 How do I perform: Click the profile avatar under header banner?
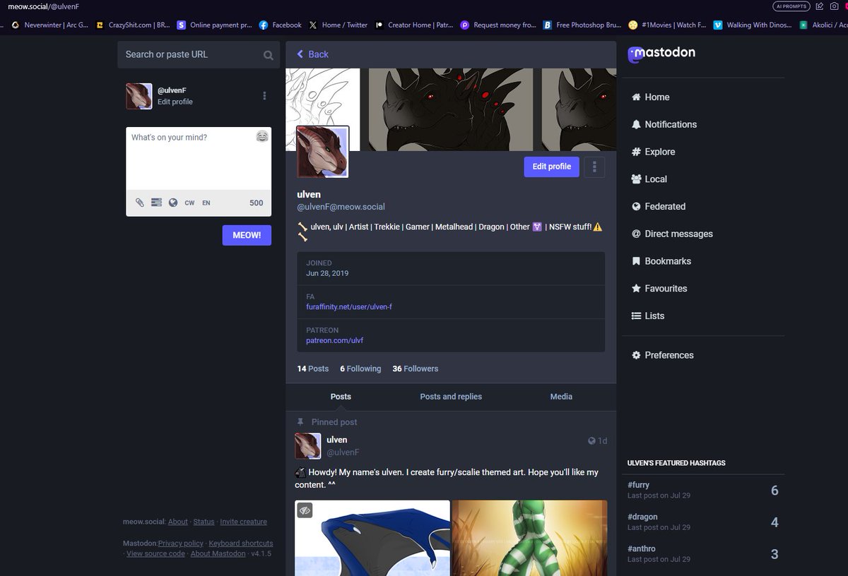[x=323, y=152]
